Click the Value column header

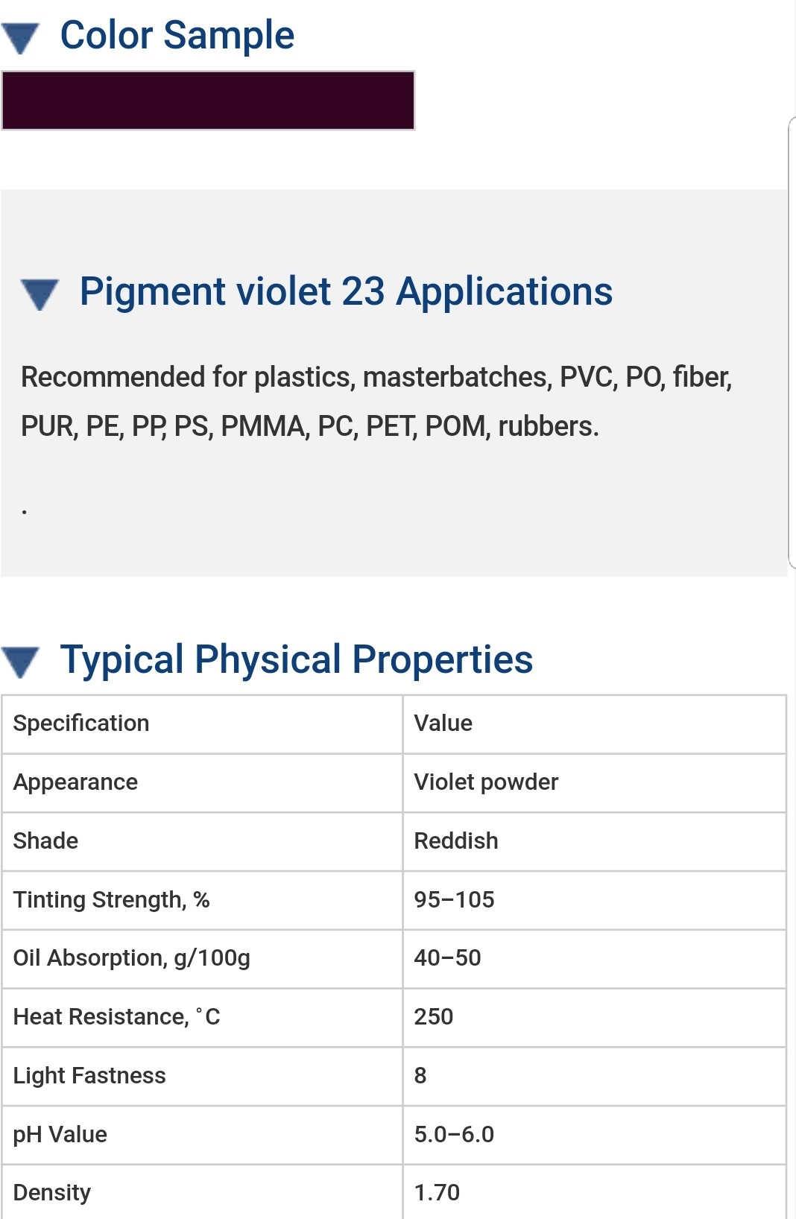[x=443, y=724]
